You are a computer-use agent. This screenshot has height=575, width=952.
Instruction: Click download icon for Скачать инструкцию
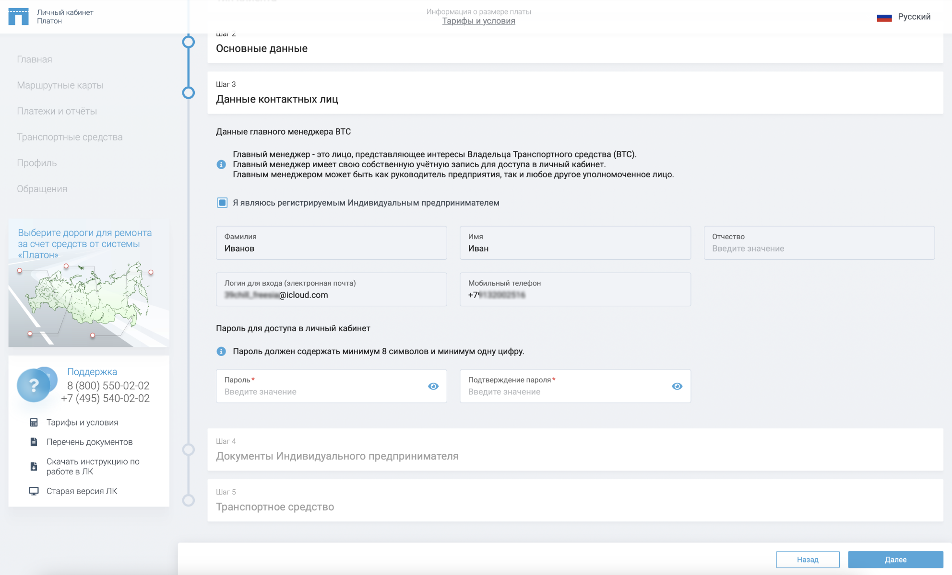coord(34,466)
